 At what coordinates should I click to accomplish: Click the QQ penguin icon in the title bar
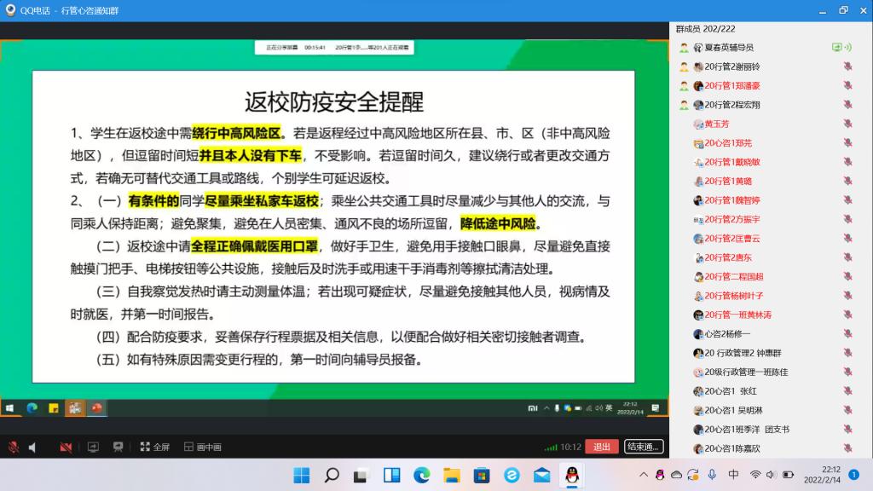point(9,10)
